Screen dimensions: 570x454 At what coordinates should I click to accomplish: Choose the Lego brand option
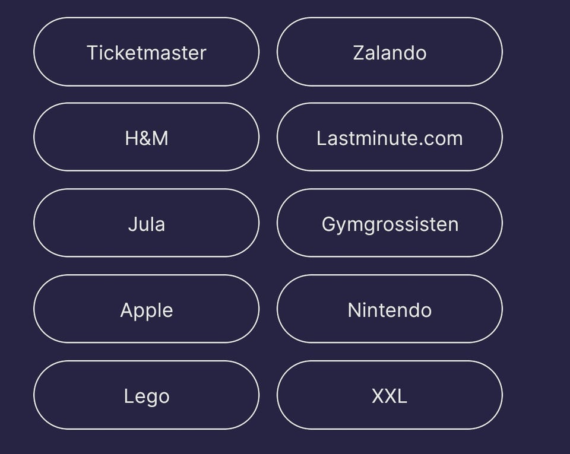(146, 395)
